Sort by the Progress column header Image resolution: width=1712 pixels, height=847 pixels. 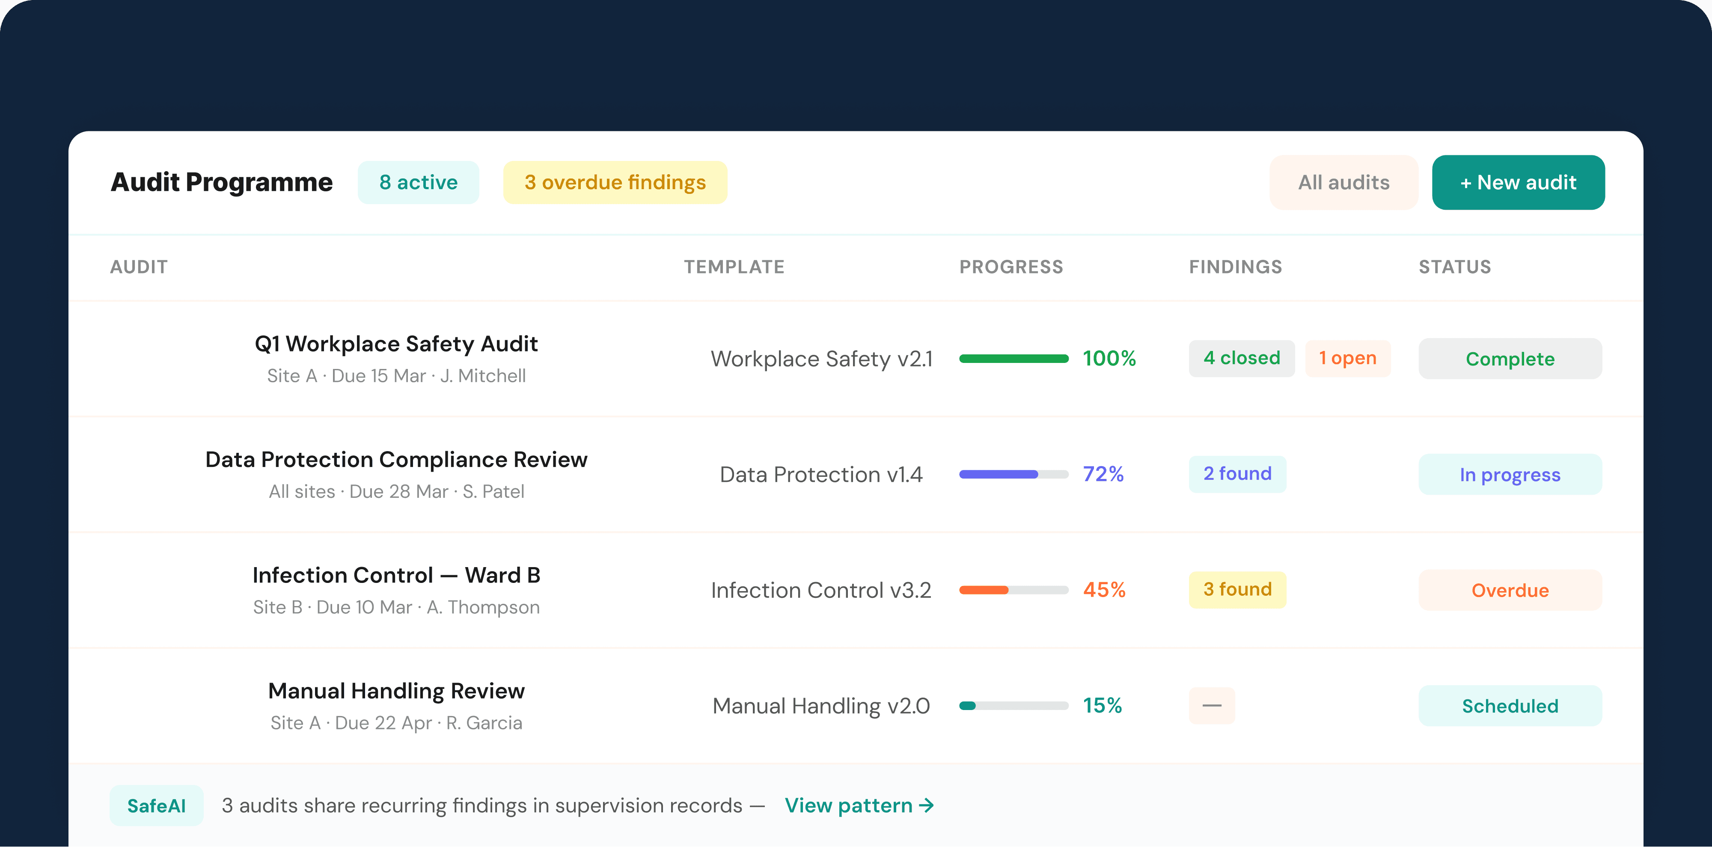(1010, 267)
